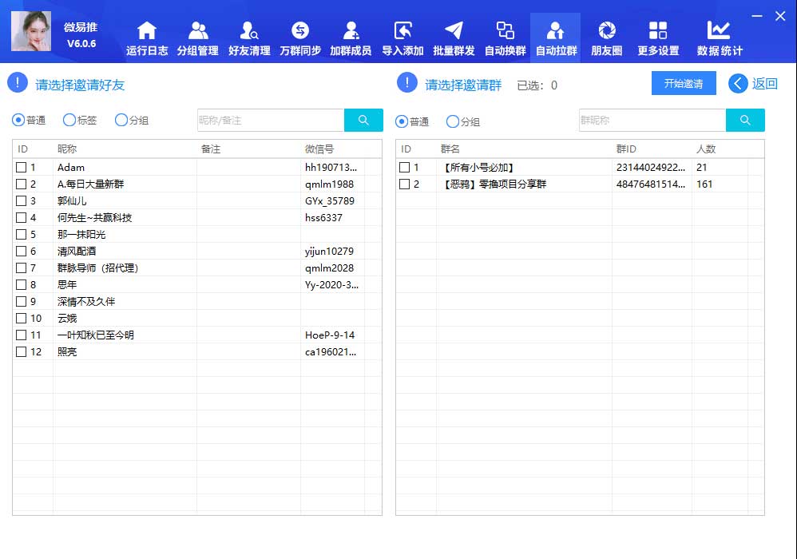Click the 返回 back button
Screen dimensions: 797x559
753,84
